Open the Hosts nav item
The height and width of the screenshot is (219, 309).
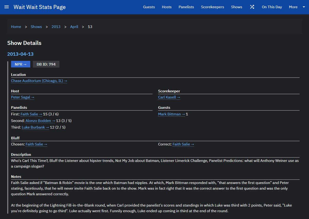tap(167, 7)
